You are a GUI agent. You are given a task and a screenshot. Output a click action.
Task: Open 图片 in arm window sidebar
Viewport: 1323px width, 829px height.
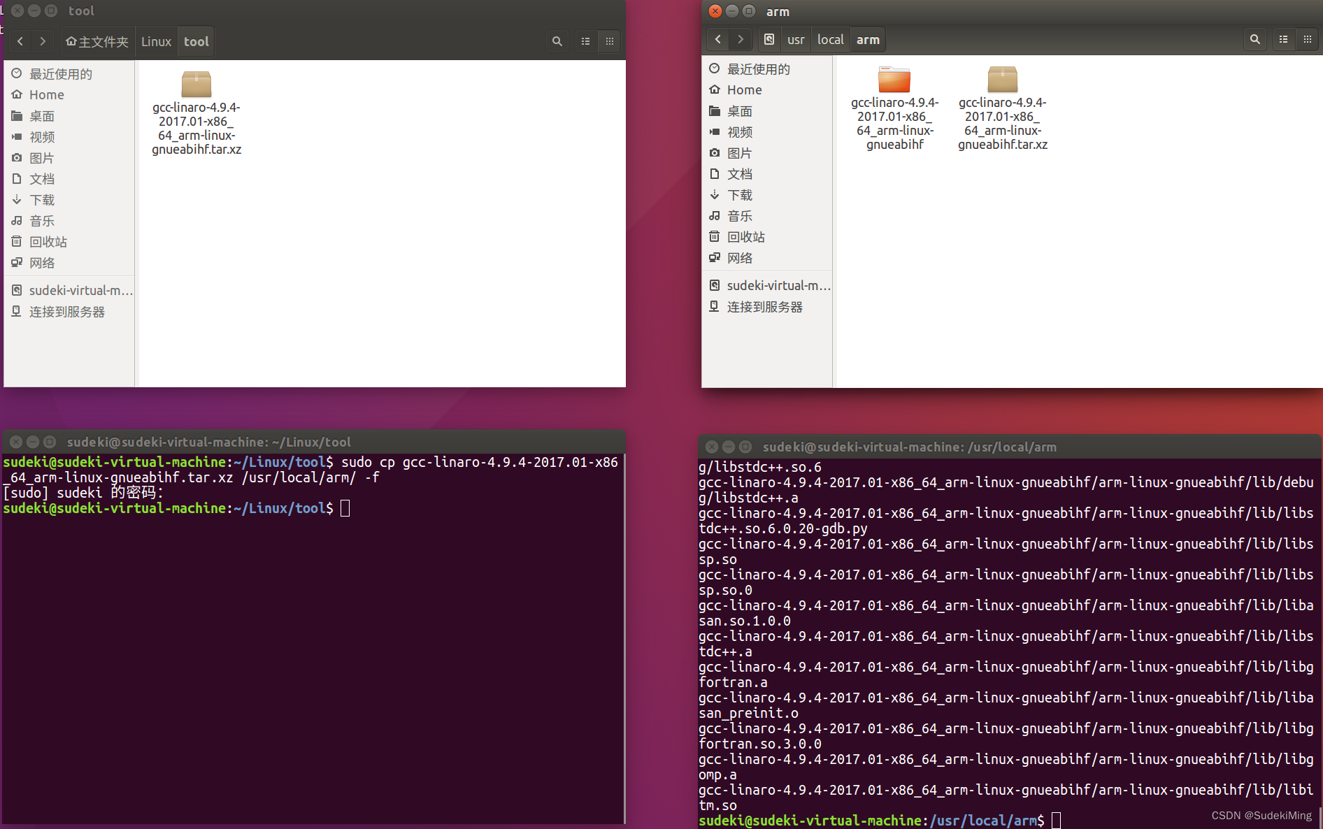point(767,152)
